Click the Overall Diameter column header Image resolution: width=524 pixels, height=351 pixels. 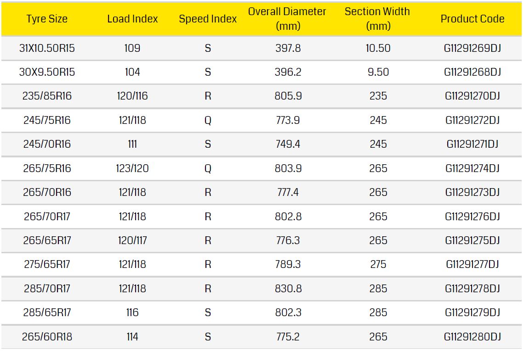(287, 19)
